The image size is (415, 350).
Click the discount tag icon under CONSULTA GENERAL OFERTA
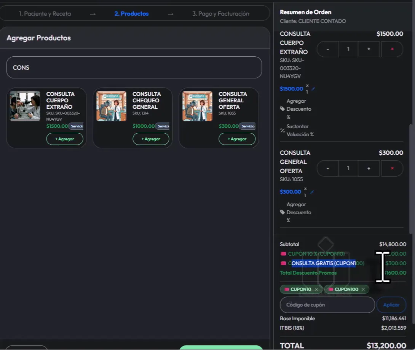pyautogui.click(x=283, y=212)
